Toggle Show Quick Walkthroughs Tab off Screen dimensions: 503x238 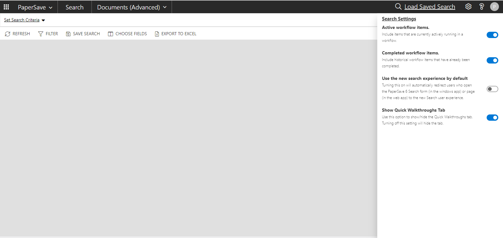(x=492, y=118)
